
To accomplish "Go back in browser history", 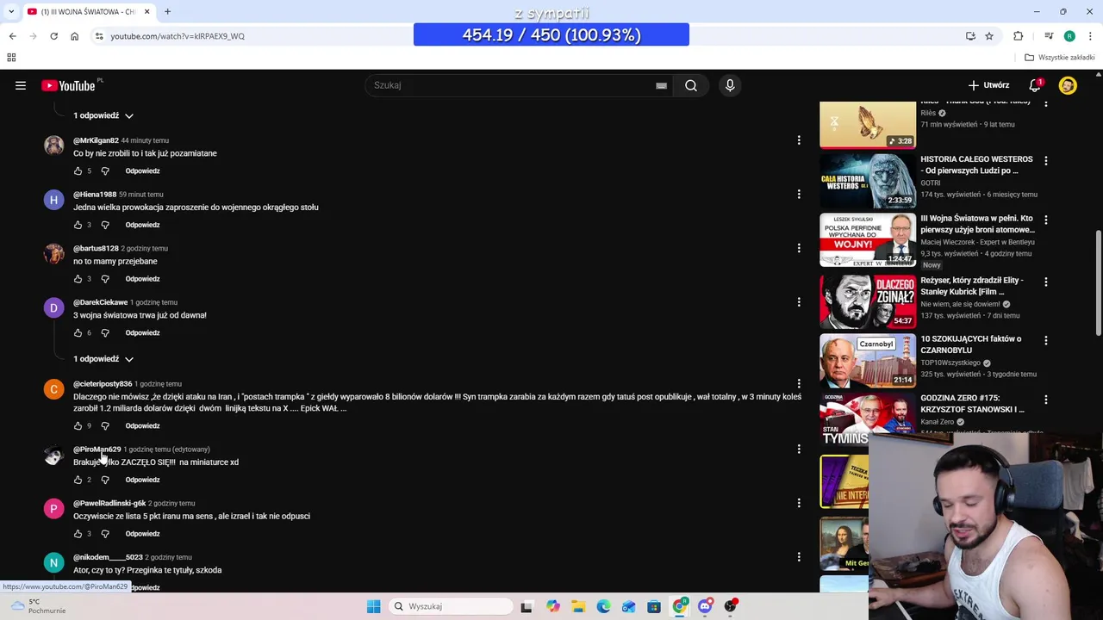I will [12, 36].
